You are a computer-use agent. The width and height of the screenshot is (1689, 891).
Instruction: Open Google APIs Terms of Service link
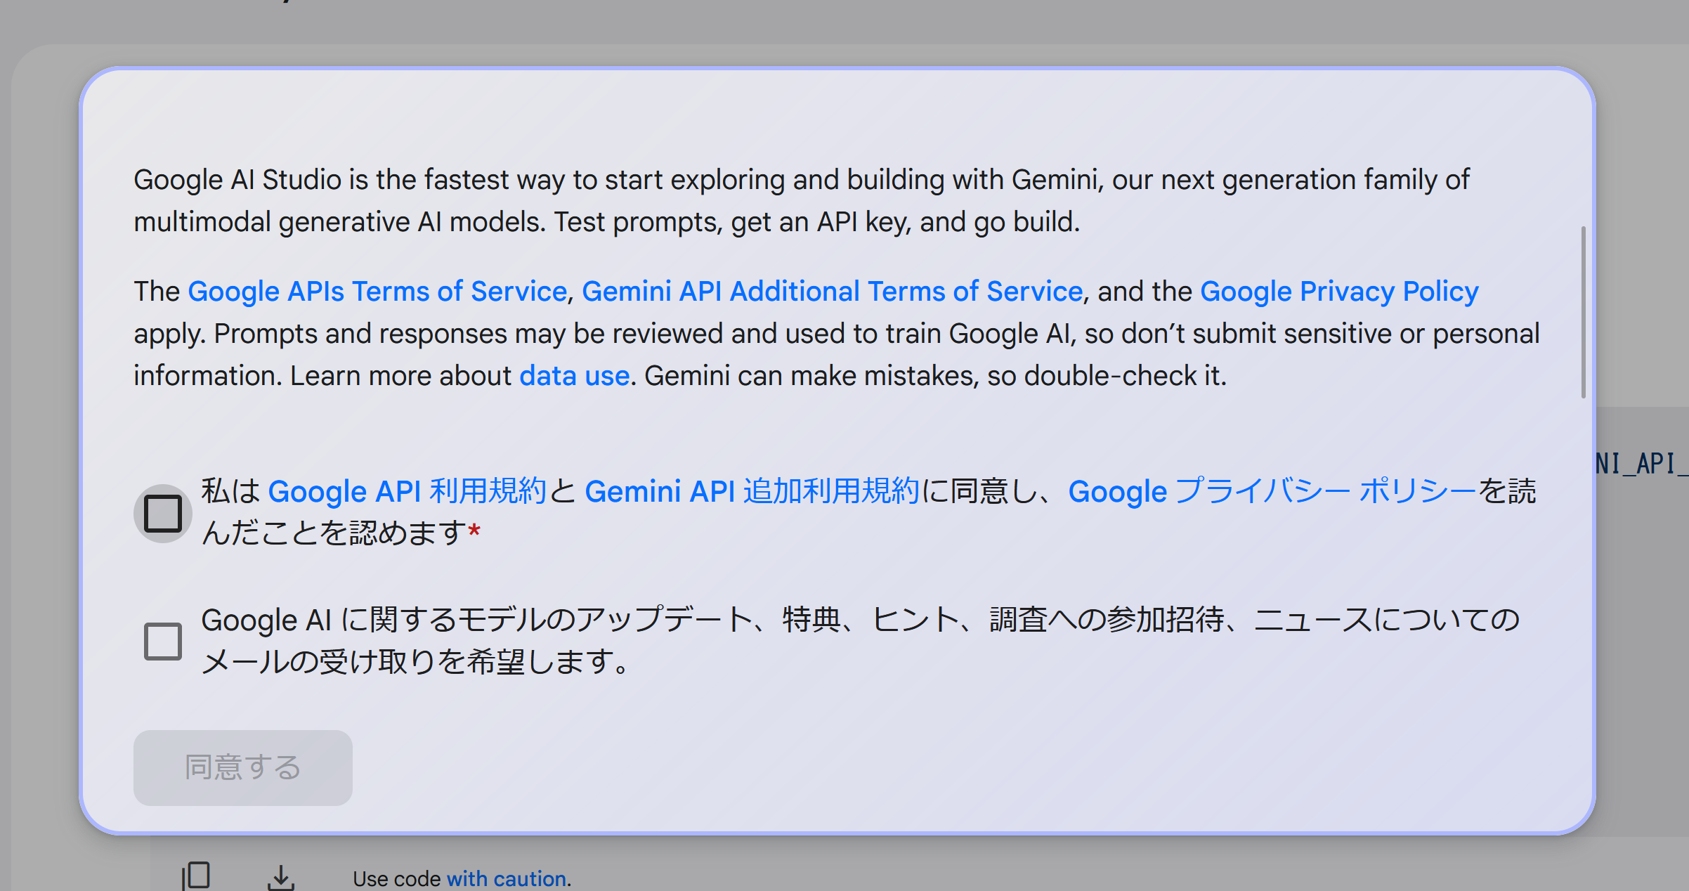point(377,292)
